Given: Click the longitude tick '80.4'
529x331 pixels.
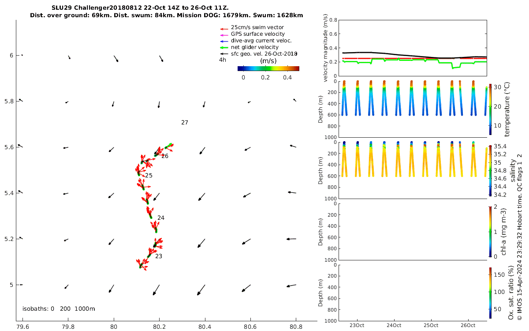Looking at the screenshot, I should tap(205, 327).
